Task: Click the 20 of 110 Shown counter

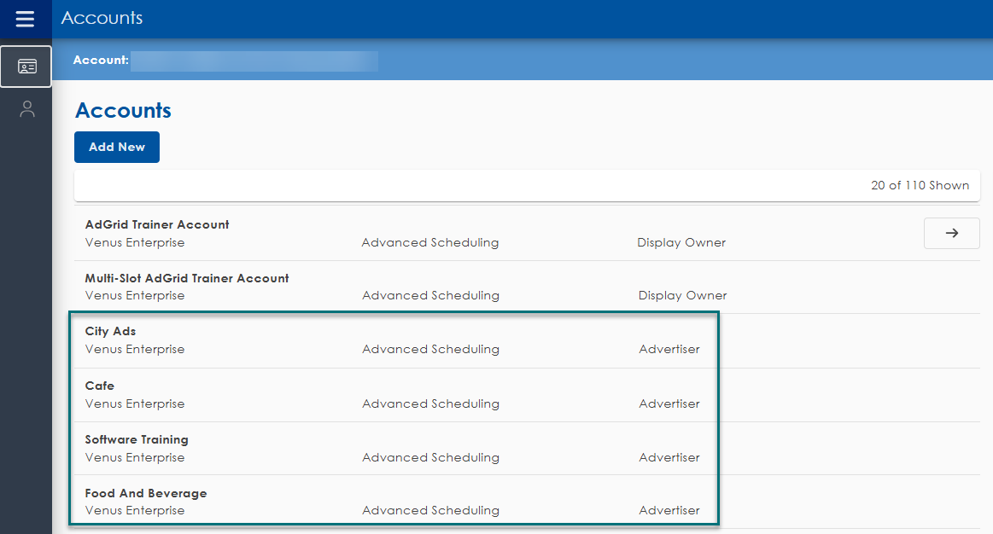Action: [x=920, y=185]
